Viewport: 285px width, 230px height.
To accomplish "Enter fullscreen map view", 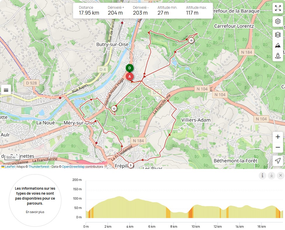I will click(278, 8).
